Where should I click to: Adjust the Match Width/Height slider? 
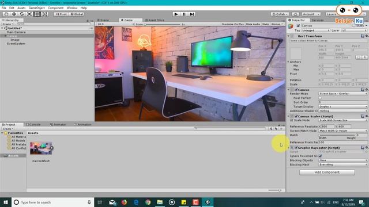coord(337,135)
